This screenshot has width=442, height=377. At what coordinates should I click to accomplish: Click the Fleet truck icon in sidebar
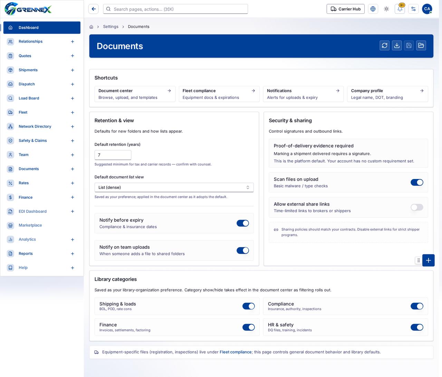tap(10, 112)
